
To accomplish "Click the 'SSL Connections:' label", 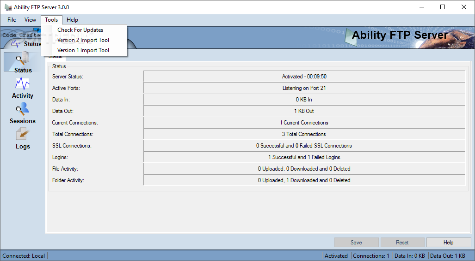I will click(72, 146).
